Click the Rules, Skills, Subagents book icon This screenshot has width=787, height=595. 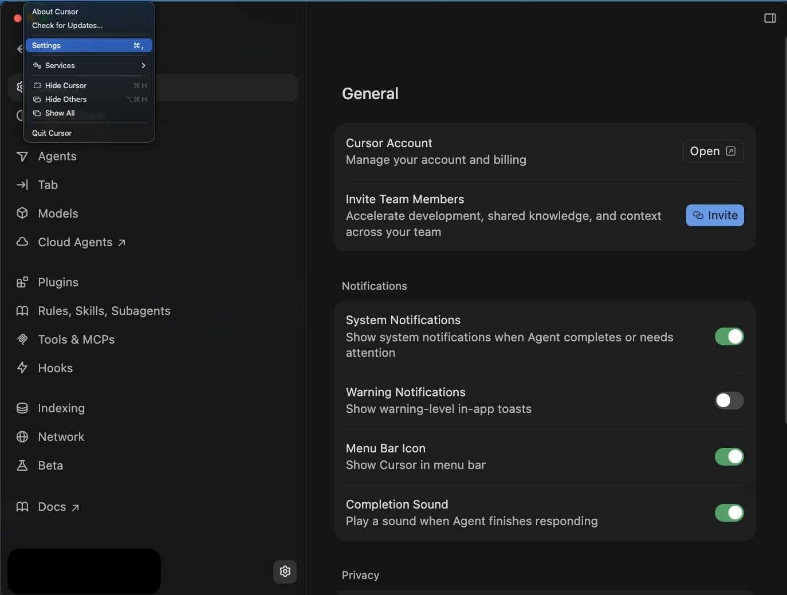[22, 311]
